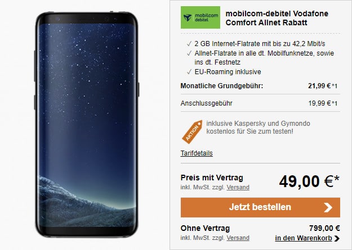Click the footnote *1 beside 21,99 €
352x250 pixels.
[x=335, y=86]
